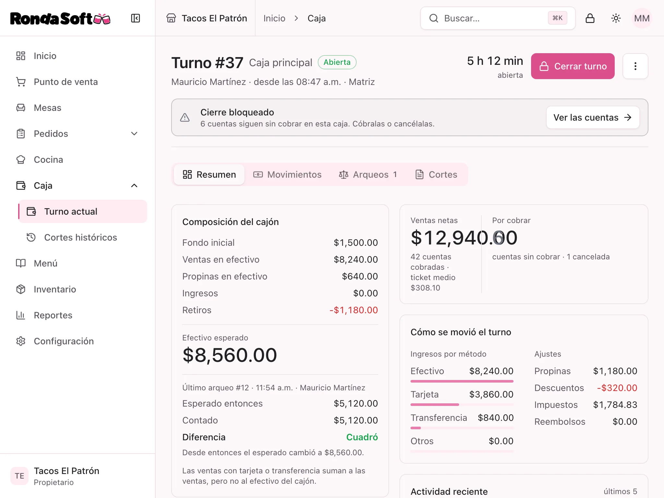Open Tacos El Patrón Propietario account switcher
664x498 pixels.
click(x=78, y=476)
